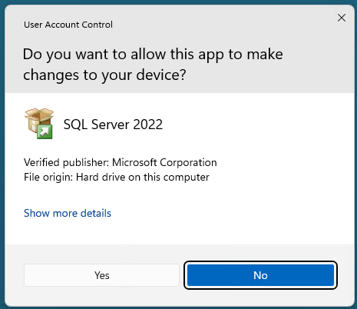The width and height of the screenshot is (357, 309).
Task: Click Yes to allow SQL Server changes
Action: click(x=101, y=275)
